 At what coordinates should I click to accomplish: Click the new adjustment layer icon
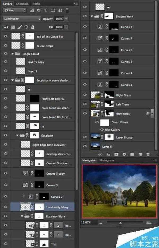124,154
